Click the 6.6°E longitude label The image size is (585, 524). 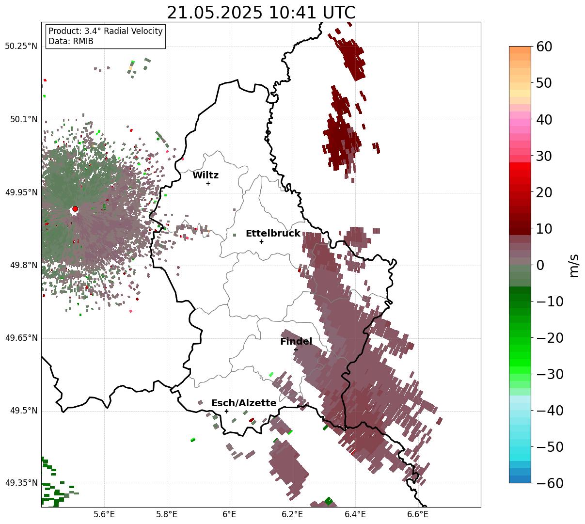(x=418, y=515)
